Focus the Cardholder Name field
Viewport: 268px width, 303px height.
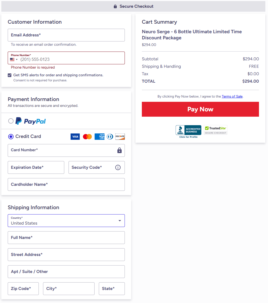click(x=66, y=184)
